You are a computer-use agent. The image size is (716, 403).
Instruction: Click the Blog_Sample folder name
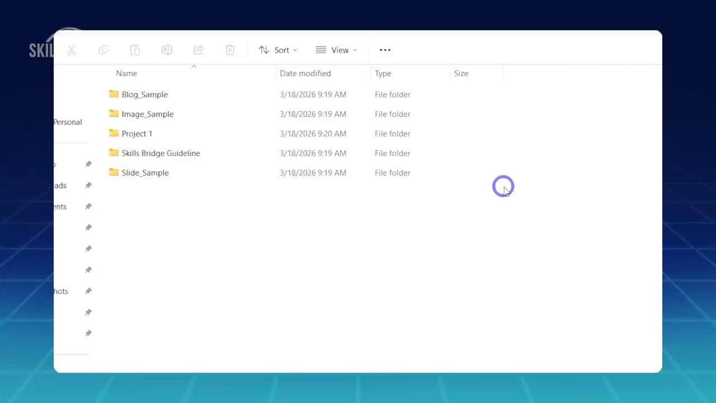point(145,95)
